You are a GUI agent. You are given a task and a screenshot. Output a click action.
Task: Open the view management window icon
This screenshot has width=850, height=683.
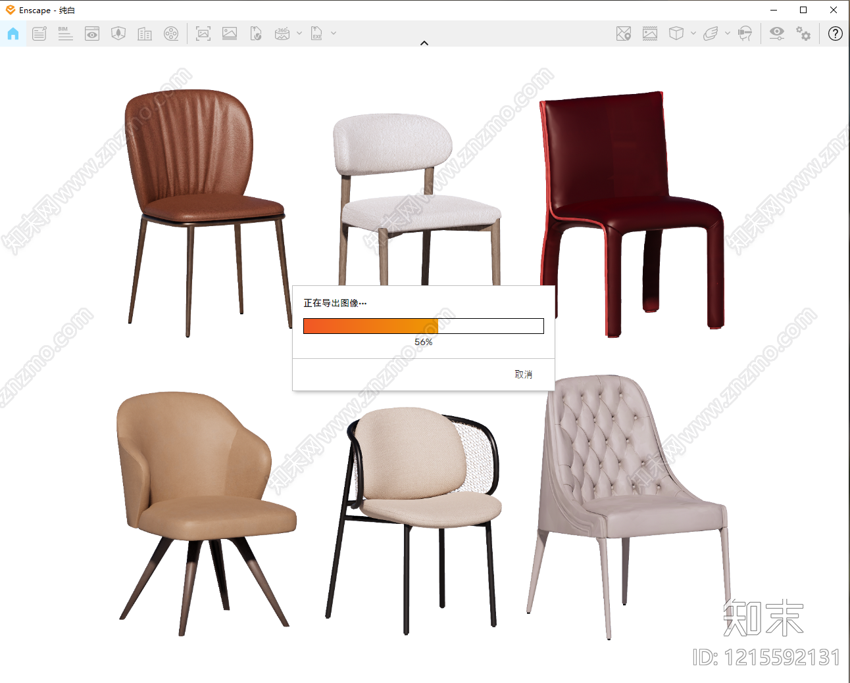(x=92, y=34)
